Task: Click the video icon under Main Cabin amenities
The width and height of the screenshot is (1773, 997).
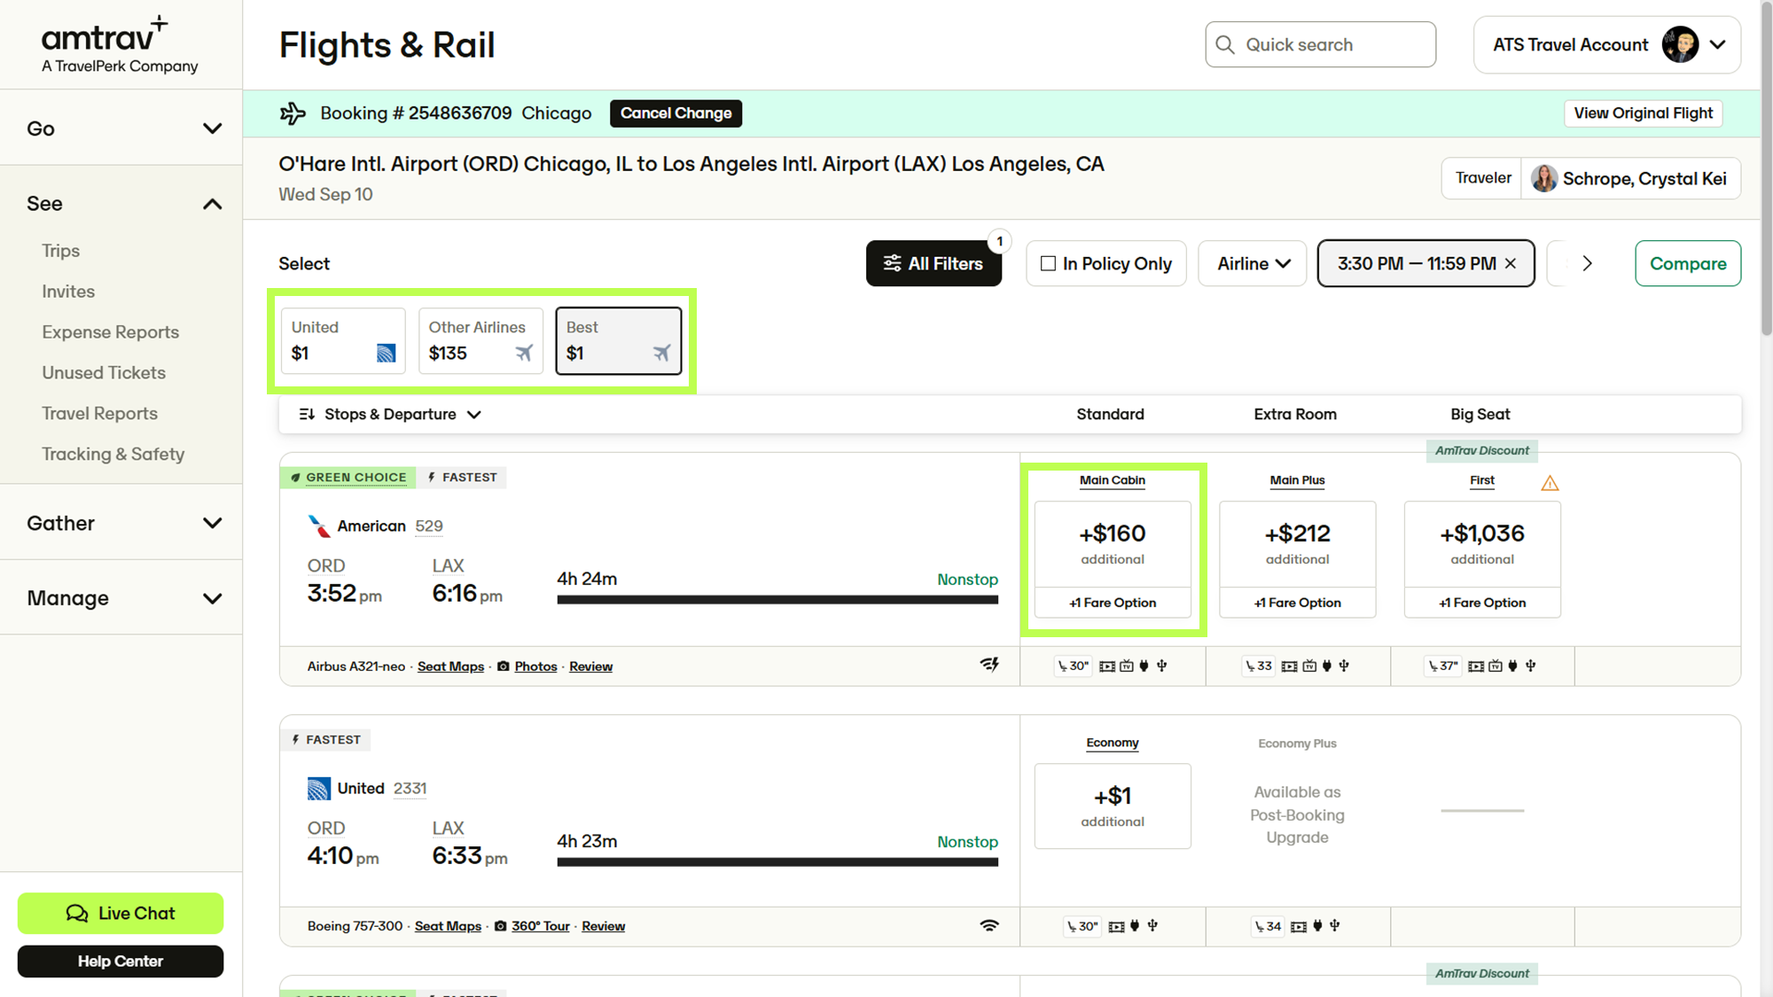Action: [1107, 666]
